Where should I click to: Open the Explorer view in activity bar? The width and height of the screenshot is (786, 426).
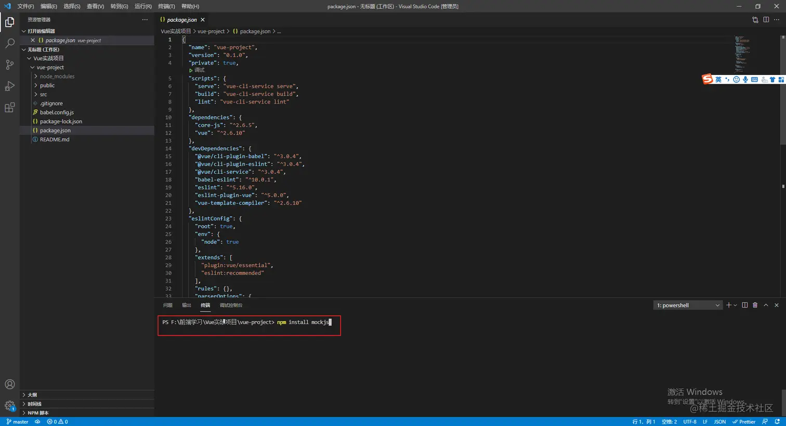click(x=9, y=22)
